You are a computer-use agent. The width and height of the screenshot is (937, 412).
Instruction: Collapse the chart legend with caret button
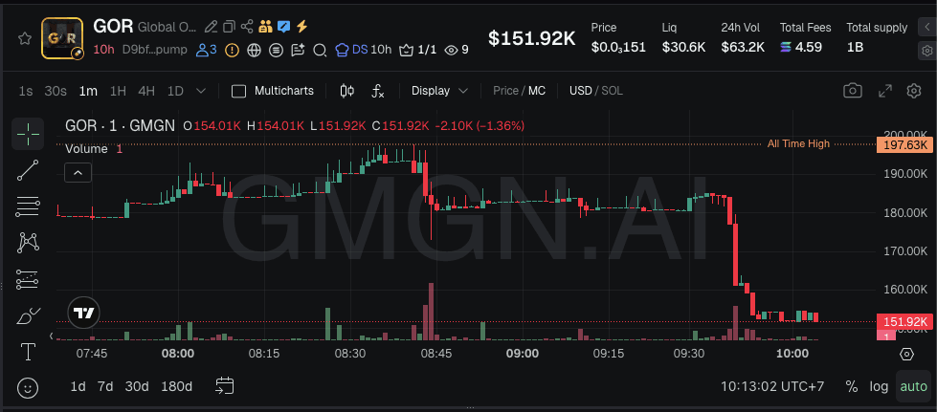tap(78, 172)
